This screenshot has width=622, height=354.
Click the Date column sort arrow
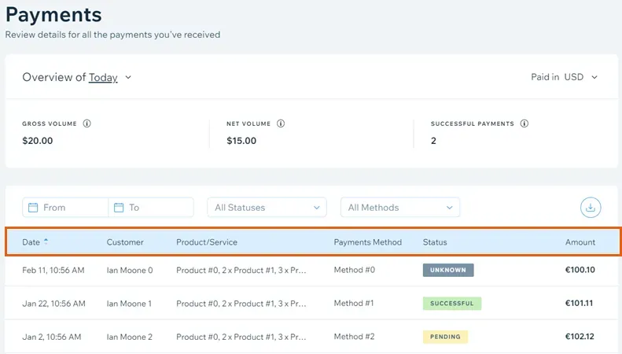[x=46, y=242]
